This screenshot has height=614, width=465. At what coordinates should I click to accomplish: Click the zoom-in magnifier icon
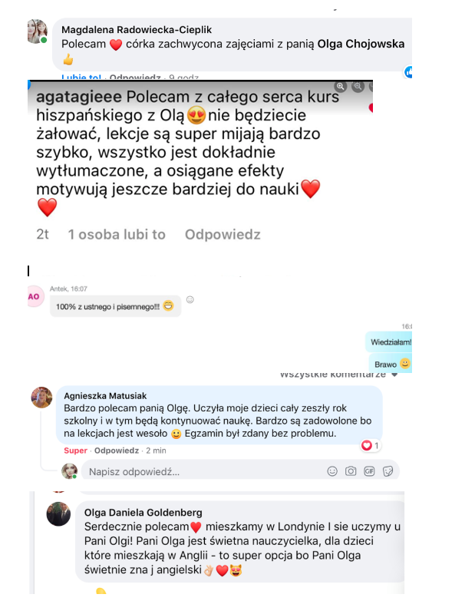tap(341, 86)
